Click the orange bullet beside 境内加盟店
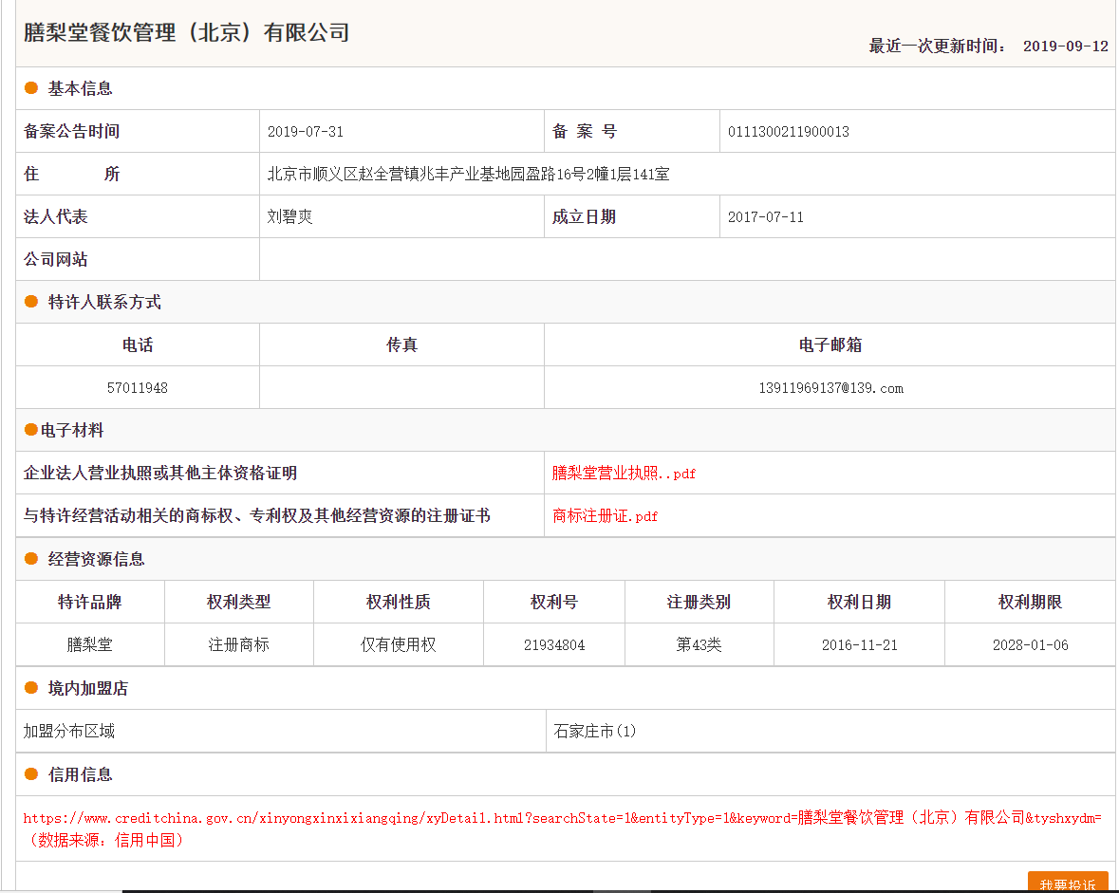 click(31, 688)
